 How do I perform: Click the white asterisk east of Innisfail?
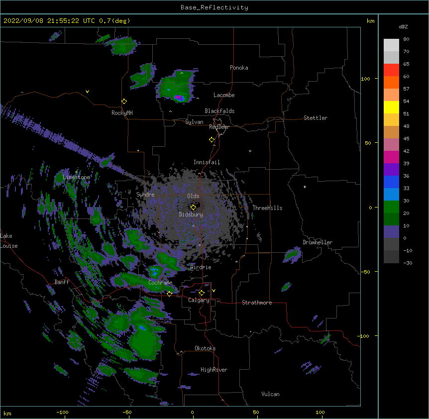click(250, 151)
